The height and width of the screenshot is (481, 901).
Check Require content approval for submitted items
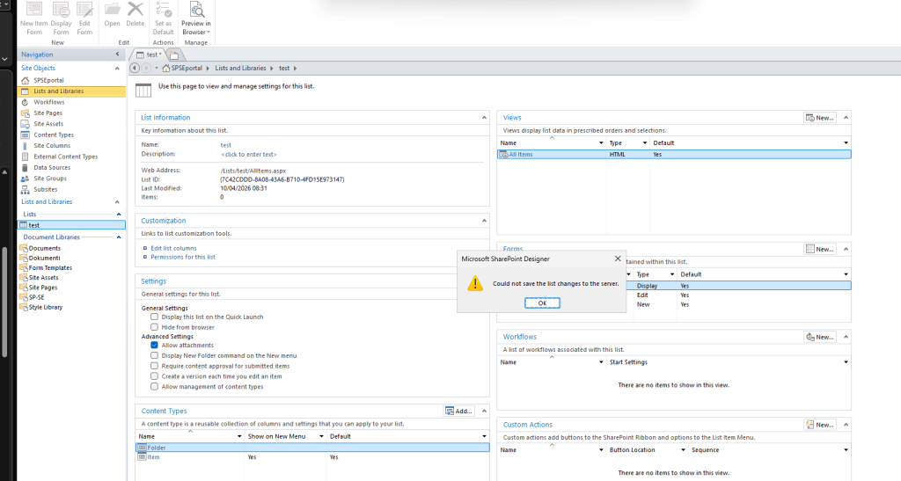(155, 366)
